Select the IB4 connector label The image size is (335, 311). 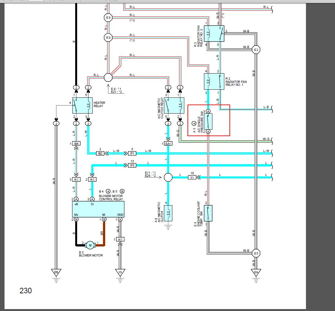[76, 144]
